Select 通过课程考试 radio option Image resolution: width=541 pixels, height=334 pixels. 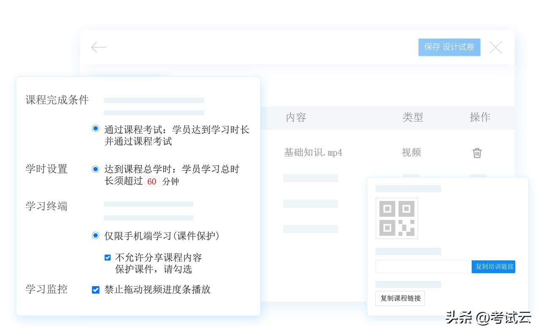click(96, 128)
